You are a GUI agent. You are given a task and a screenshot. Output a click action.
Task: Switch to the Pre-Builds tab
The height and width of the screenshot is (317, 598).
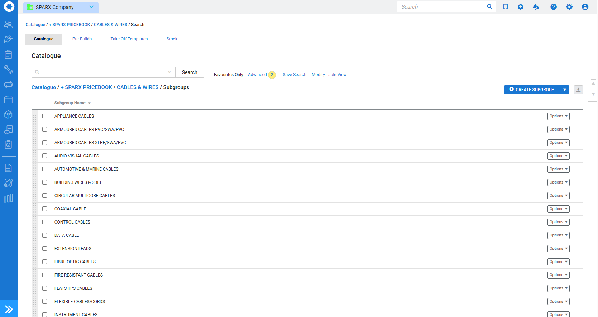tap(82, 39)
